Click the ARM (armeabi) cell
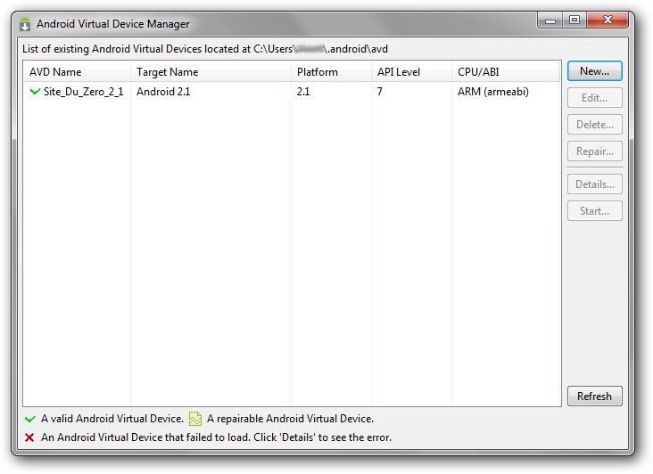 pos(493,92)
